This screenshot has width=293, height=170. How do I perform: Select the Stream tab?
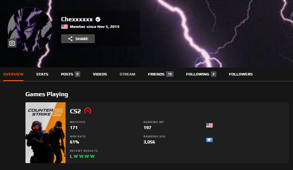point(127,74)
